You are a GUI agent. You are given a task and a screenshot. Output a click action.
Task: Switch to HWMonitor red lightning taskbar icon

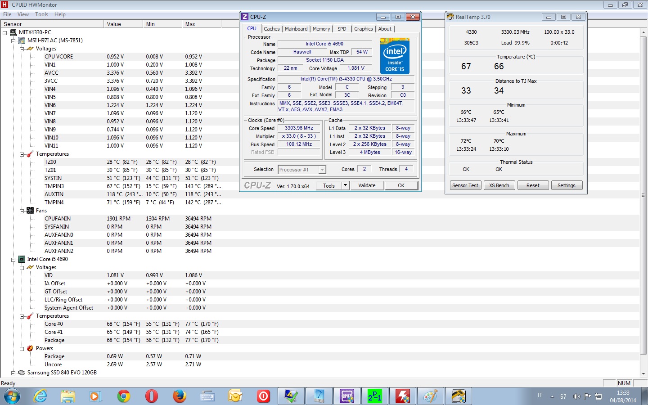pos(403,396)
